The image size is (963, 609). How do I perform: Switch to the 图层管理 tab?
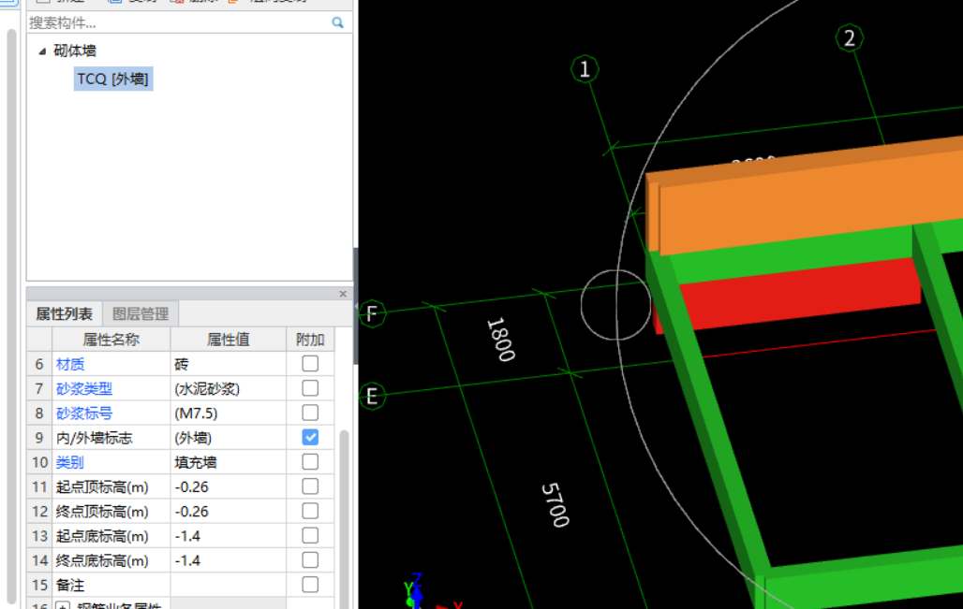(140, 314)
